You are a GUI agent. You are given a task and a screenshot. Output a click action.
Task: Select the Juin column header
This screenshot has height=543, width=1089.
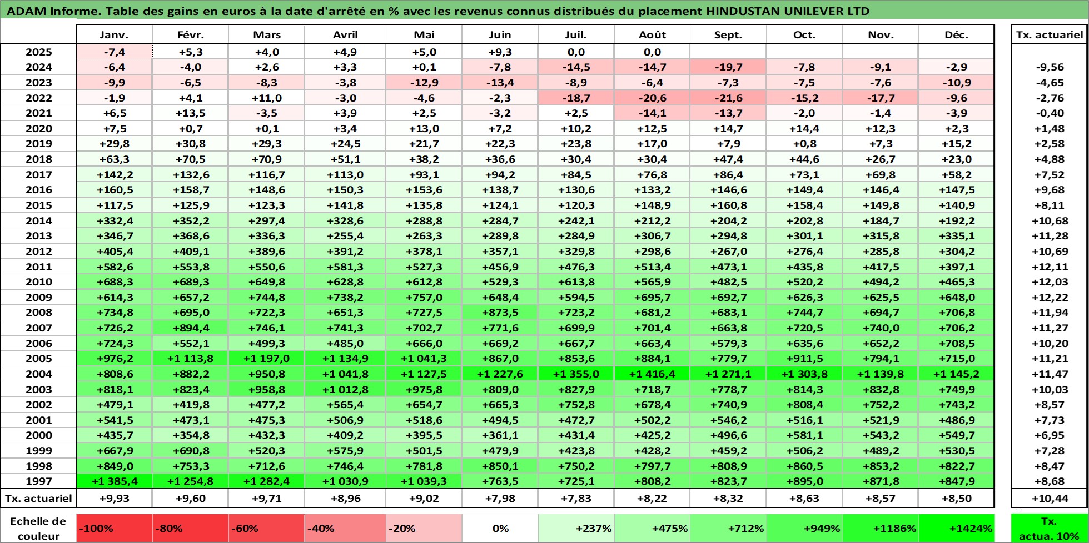[x=500, y=34]
